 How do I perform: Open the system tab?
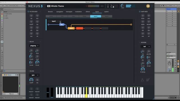point(106,12)
